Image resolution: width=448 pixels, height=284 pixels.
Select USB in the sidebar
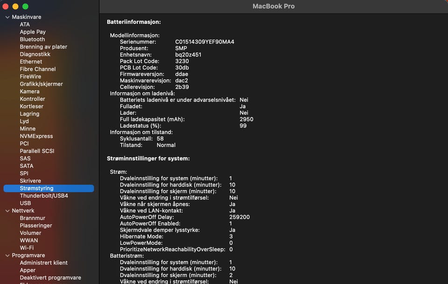[x=25, y=203]
